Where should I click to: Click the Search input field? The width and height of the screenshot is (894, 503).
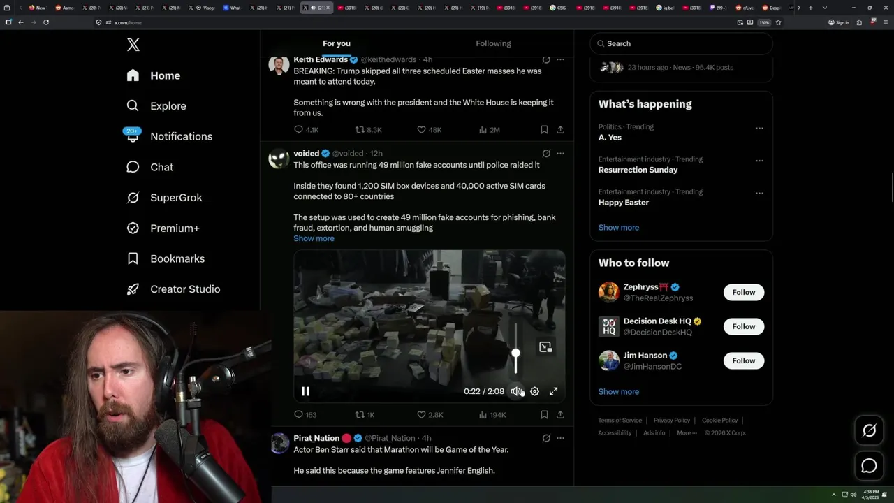pyautogui.click(x=682, y=43)
